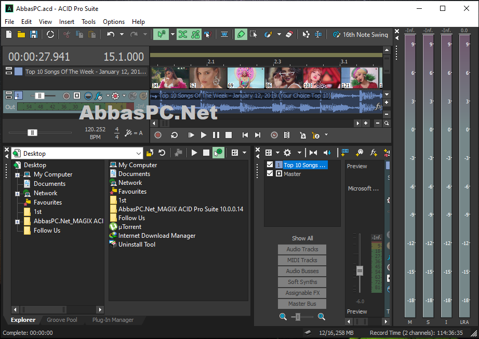Toggle Enable Snapping green toolbar button
Viewport: 479px width, 339px height.
pos(161,34)
